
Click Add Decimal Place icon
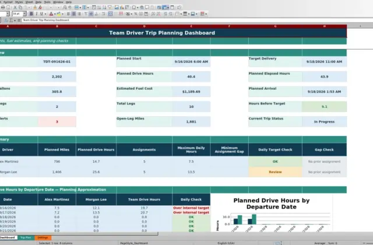(153, 14)
